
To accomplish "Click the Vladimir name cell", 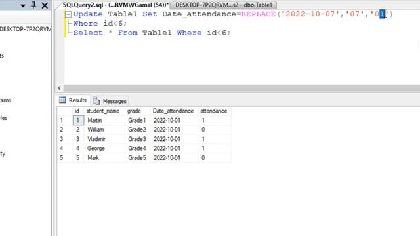I will [x=104, y=139].
